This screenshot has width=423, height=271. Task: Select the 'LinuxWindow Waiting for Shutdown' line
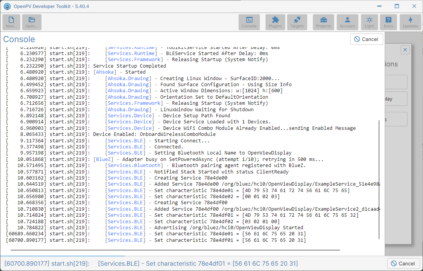click(130, 109)
